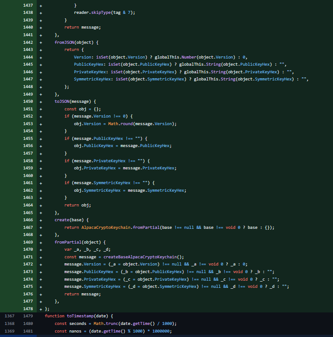
Task: Click new line number 1479
Action: click(x=28, y=316)
